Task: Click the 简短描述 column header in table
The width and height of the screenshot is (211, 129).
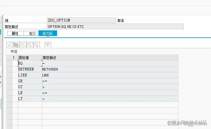Action: tap(110, 58)
